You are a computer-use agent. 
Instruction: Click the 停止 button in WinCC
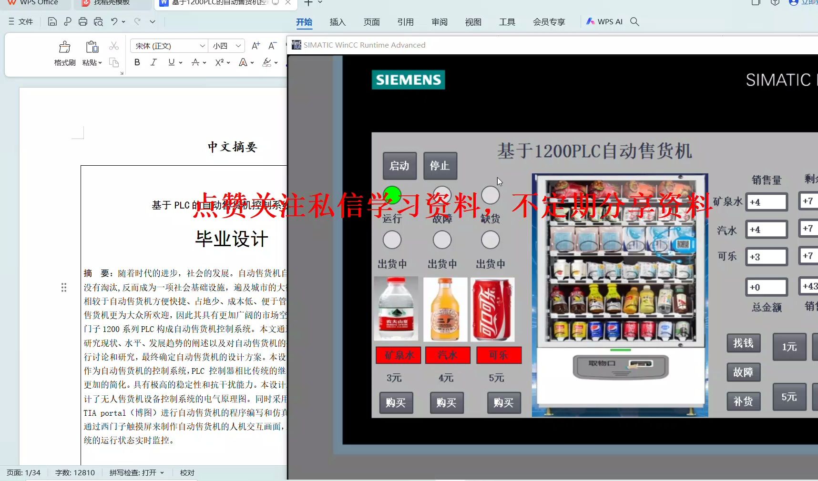pos(440,166)
